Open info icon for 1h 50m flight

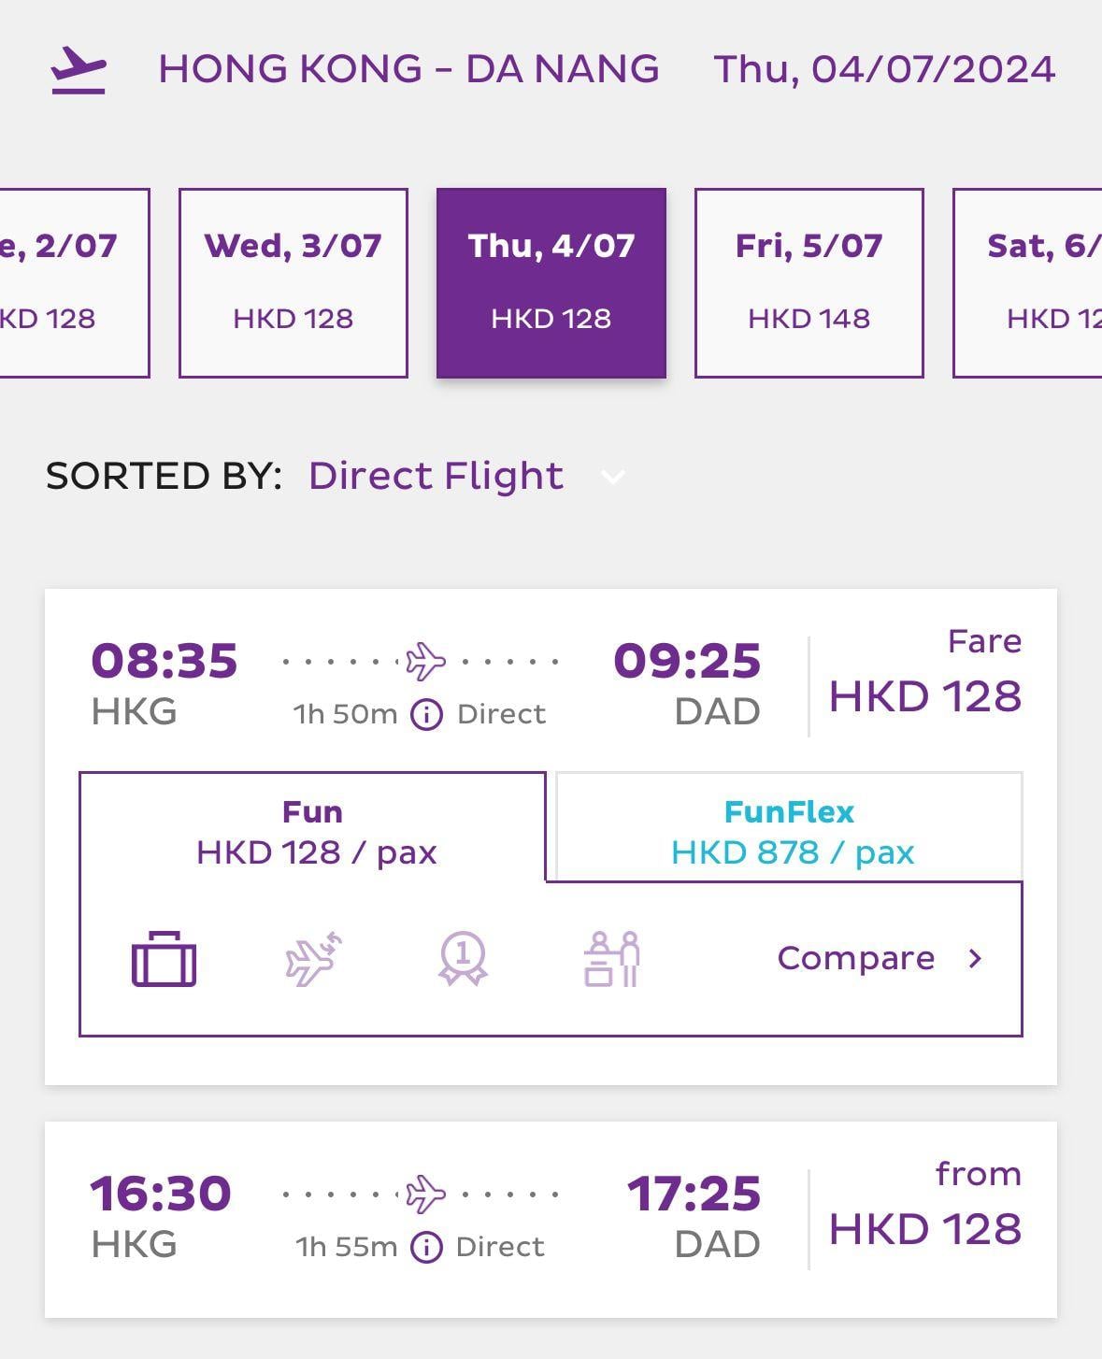click(x=426, y=715)
